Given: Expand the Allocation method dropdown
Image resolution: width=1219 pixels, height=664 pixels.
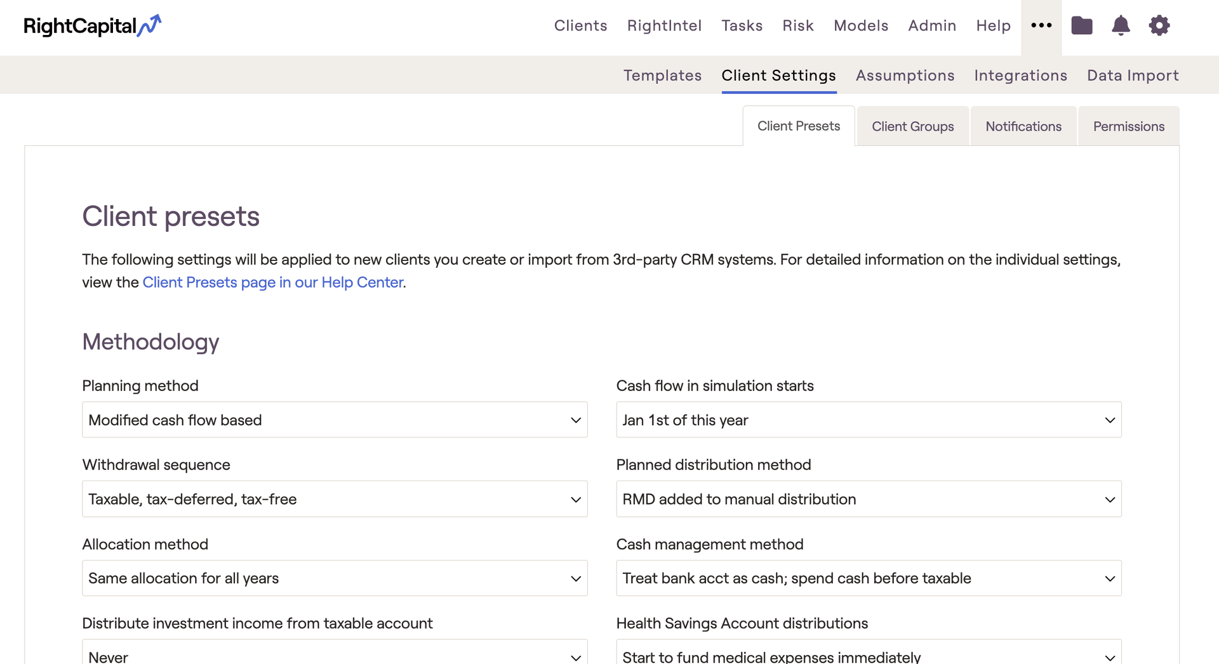Looking at the screenshot, I should [x=335, y=578].
